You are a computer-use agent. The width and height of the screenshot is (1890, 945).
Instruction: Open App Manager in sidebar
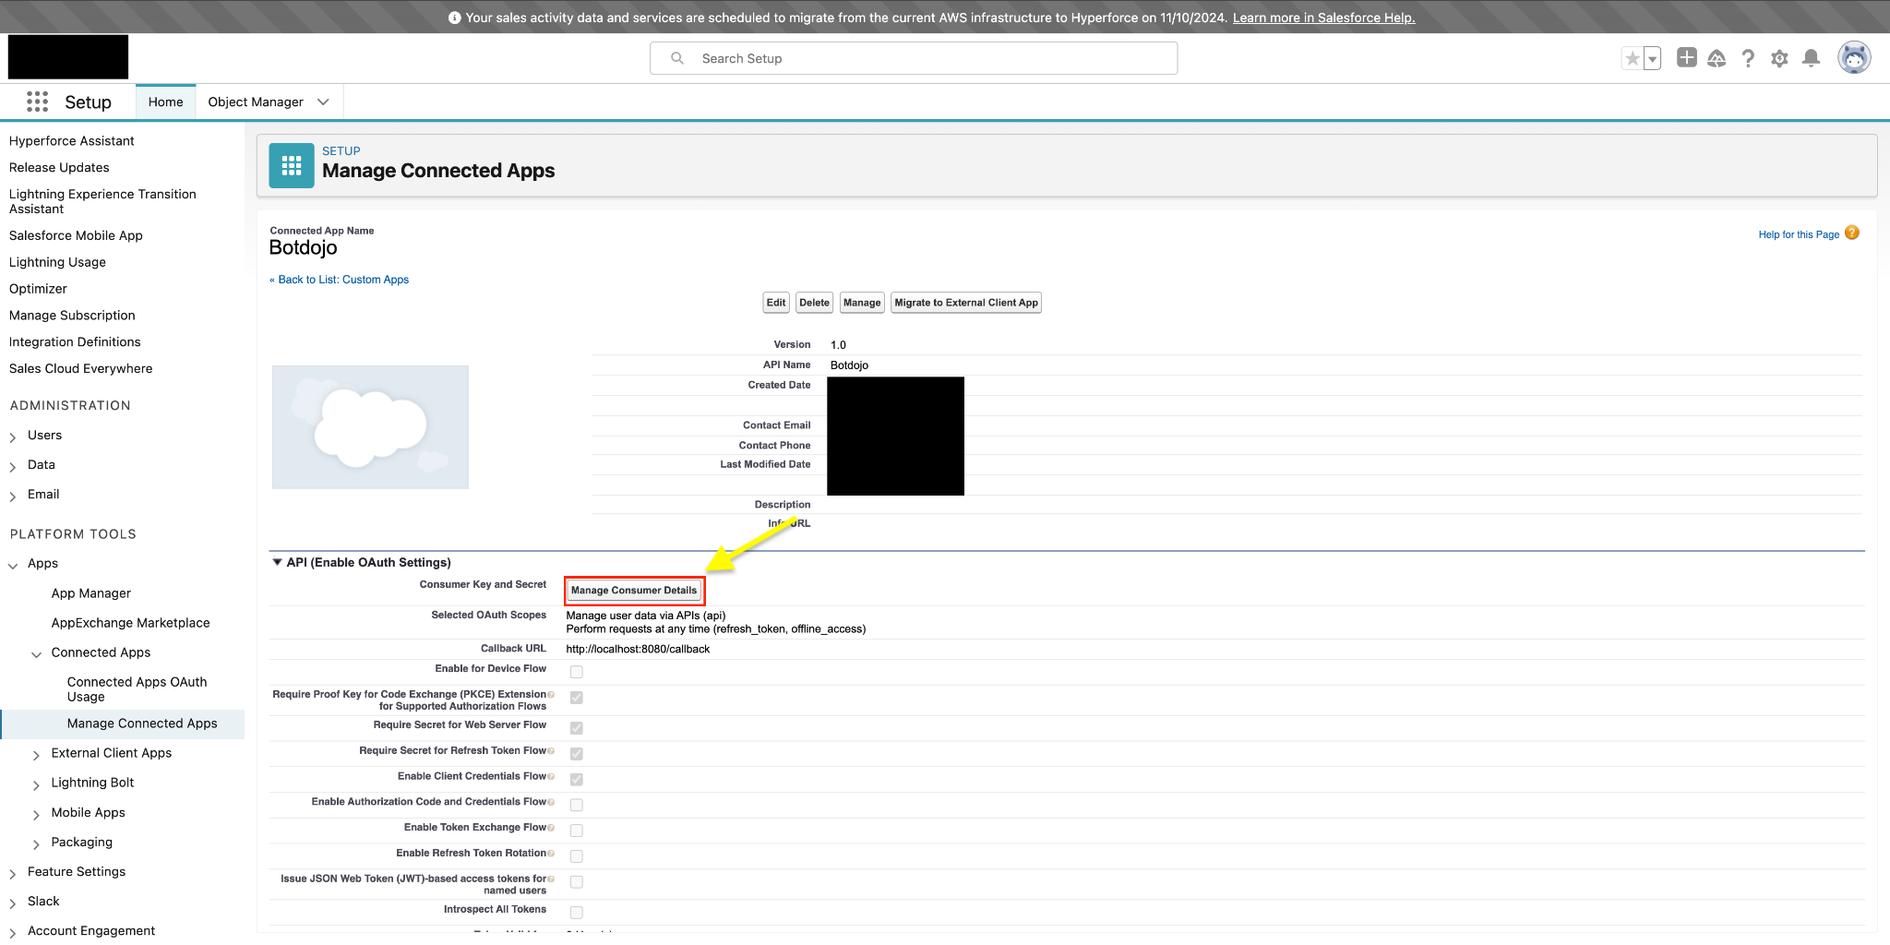(91, 593)
